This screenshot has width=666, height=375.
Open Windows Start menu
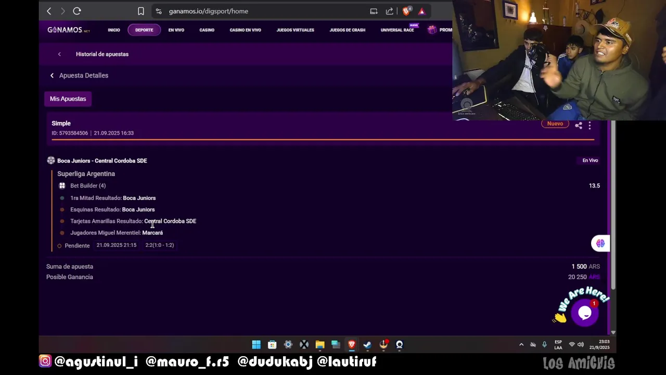(x=257, y=344)
